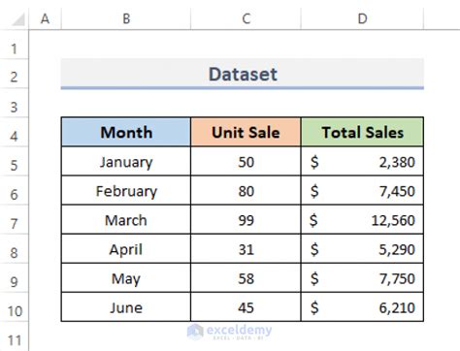Select column A header

click(45, 18)
